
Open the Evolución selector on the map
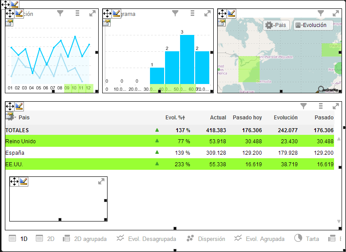[x=312, y=25]
